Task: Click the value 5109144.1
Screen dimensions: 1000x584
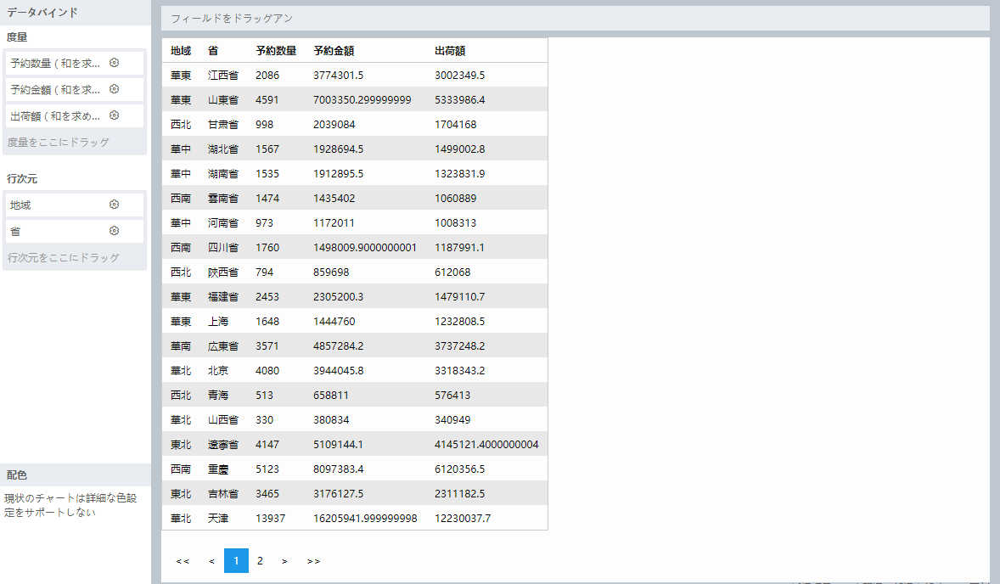Action: click(339, 445)
